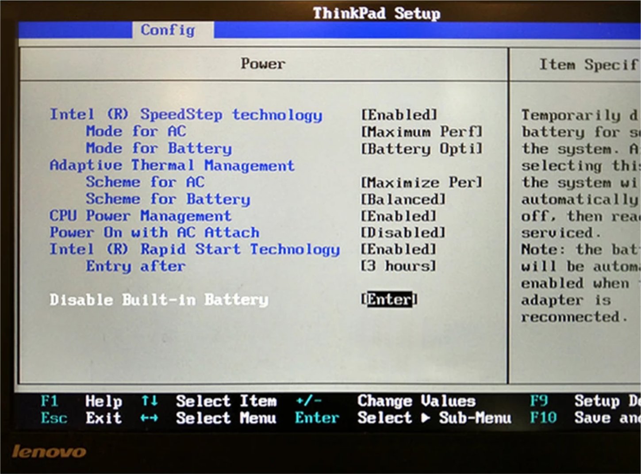The height and width of the screenshot is (474, 641).
Task: Select CPU Power Management setting
Action: (140, 216)
